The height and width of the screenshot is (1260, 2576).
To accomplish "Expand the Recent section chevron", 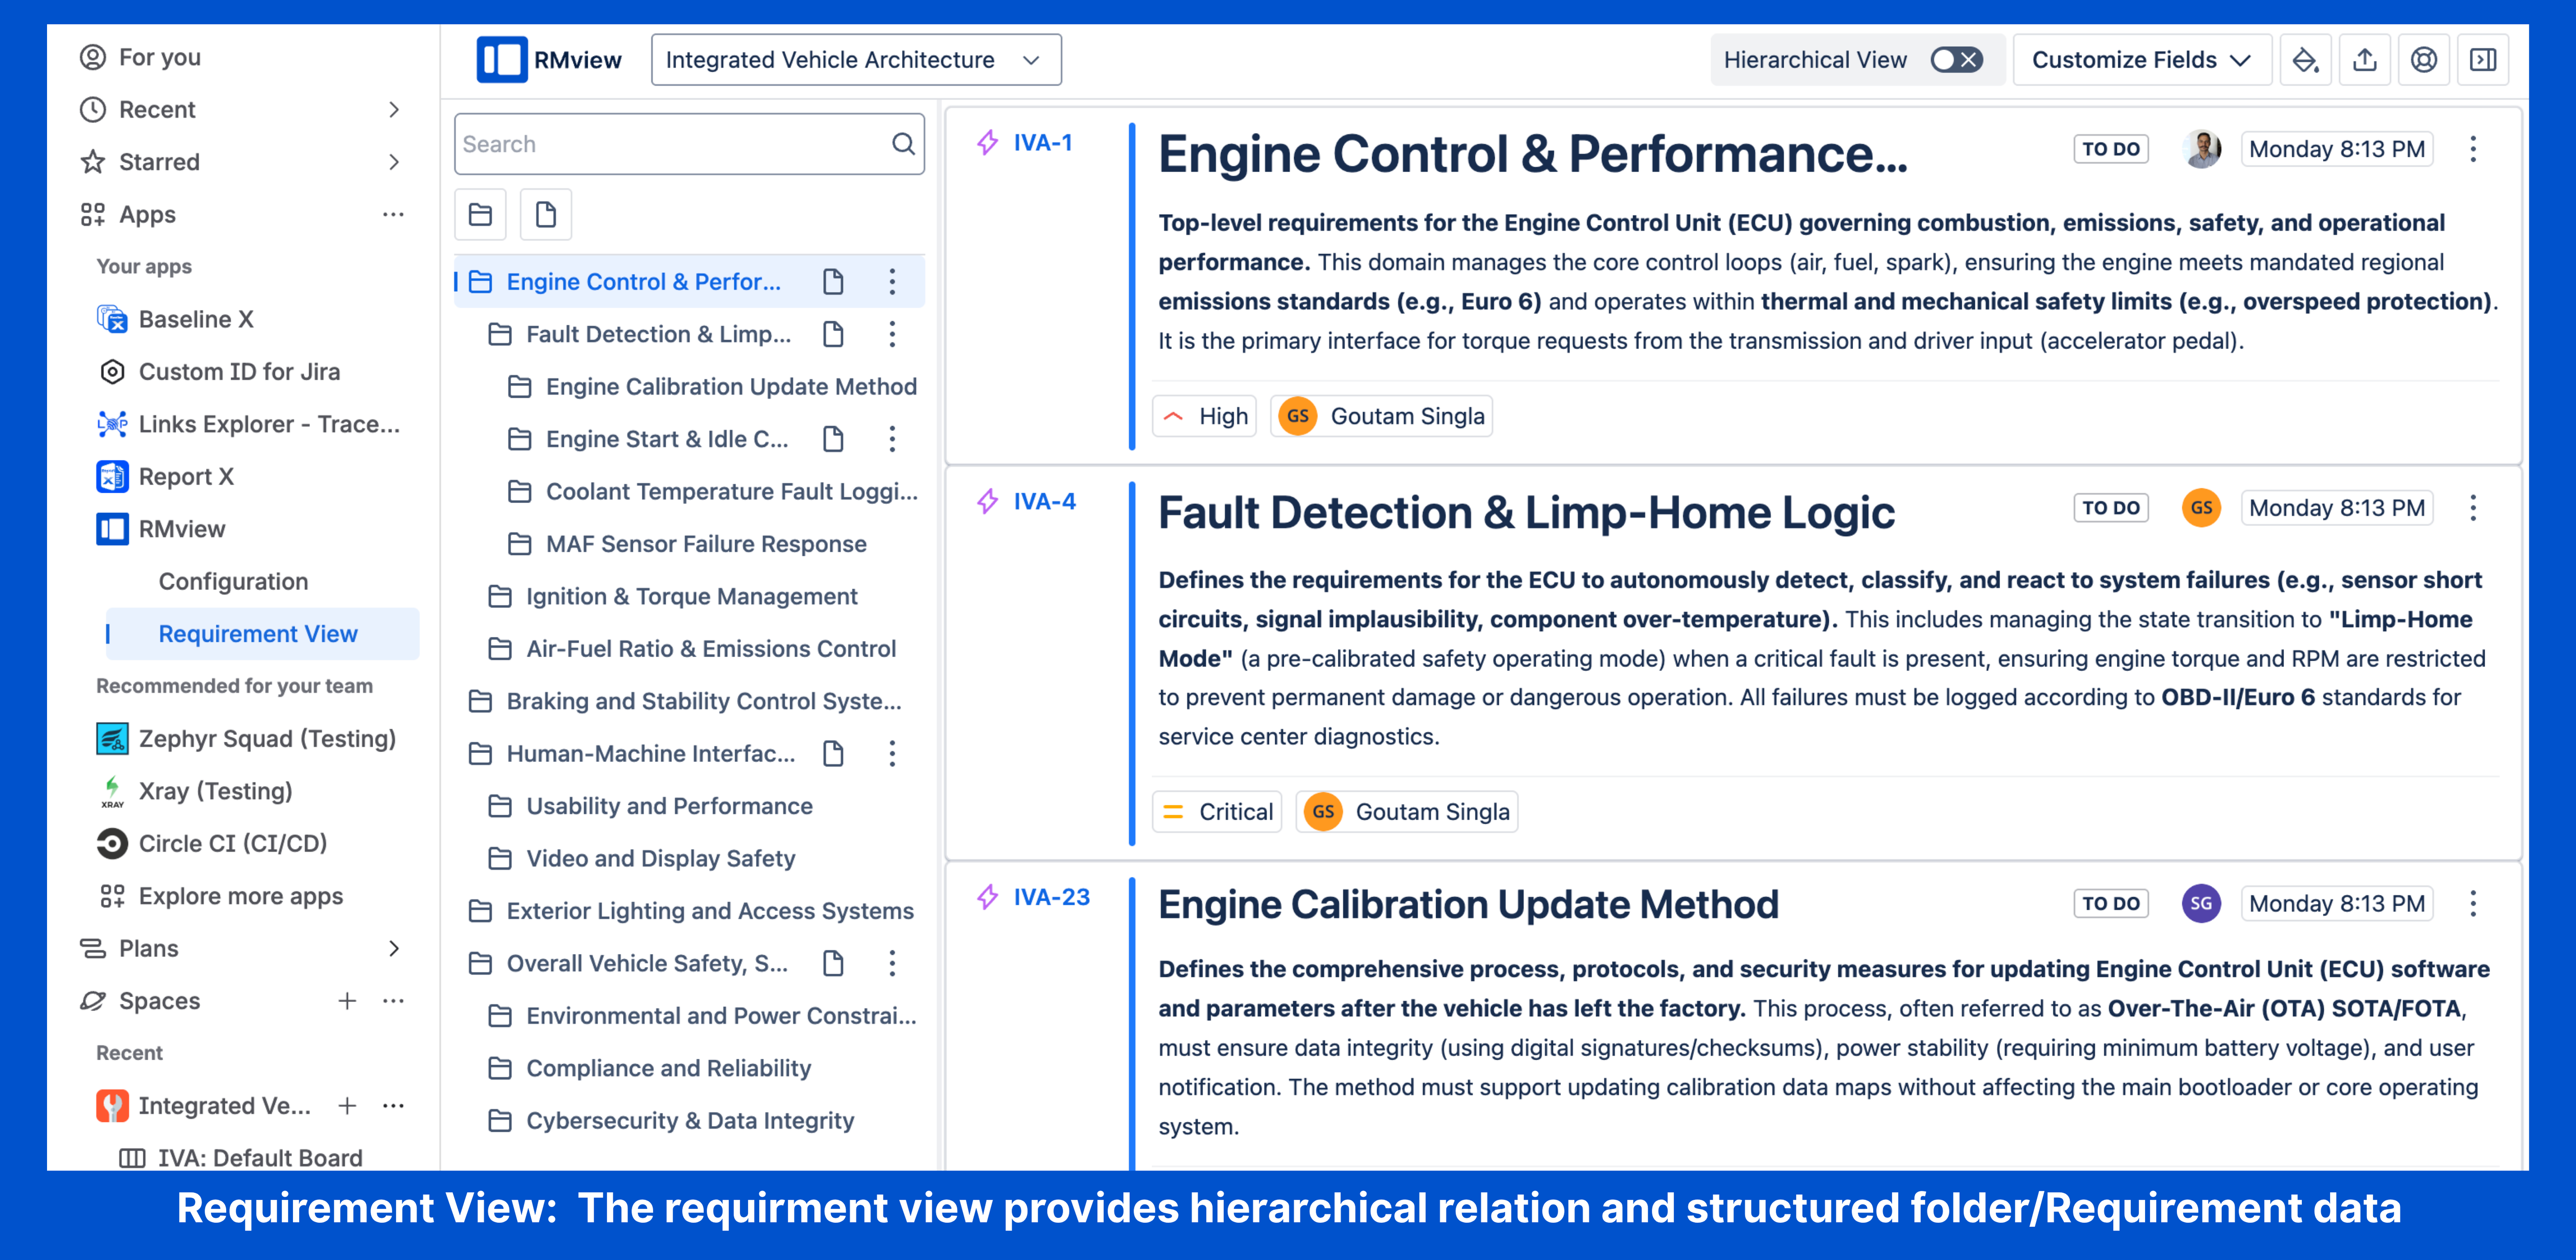I will pos(394,110).
